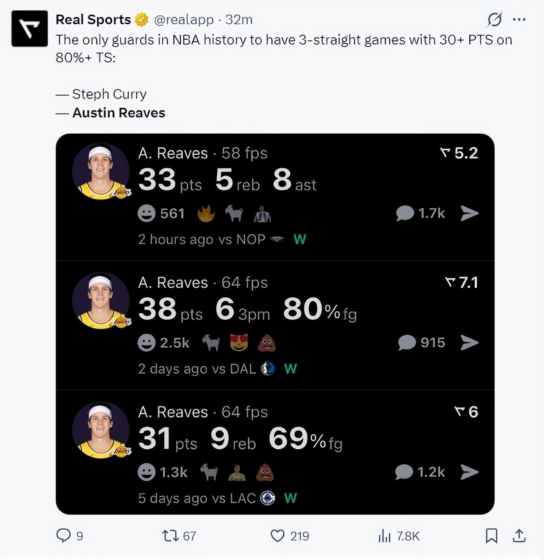Open the three-dot more options menu
The image size is (544, 560).
click(x=519, y=19)
